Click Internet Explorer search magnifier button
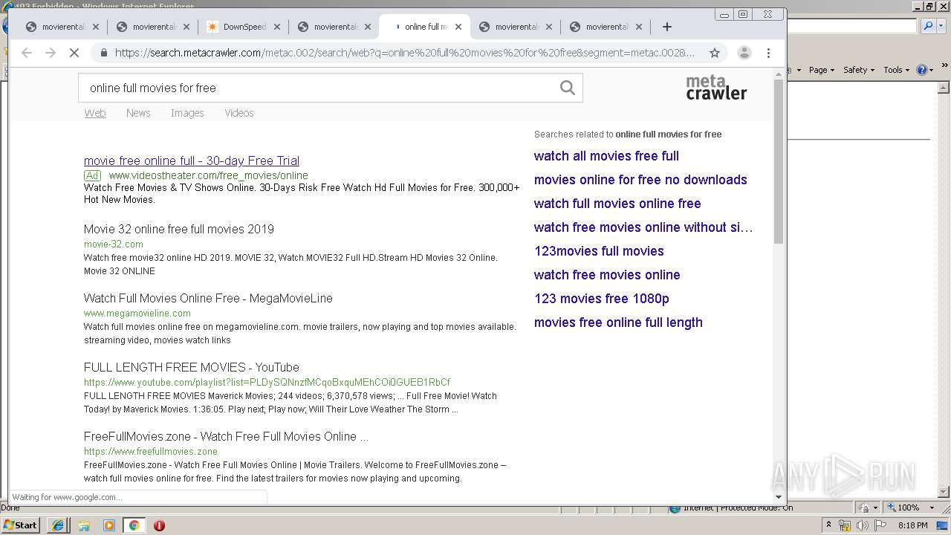Viewport: 951px width, 535px height. point(927,26)
